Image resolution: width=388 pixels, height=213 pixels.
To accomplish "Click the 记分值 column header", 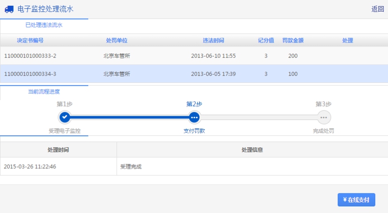I will [266, 40].
